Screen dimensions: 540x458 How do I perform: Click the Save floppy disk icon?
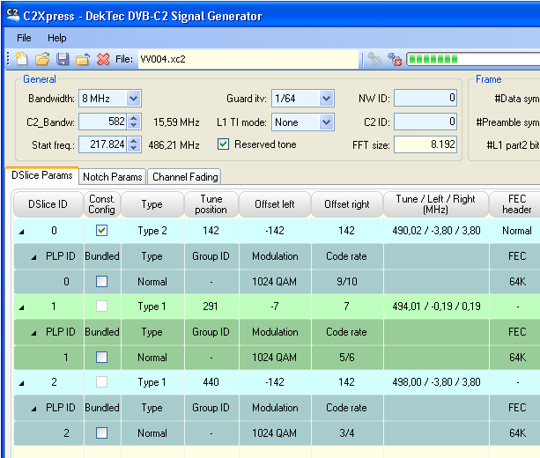tap(63, 59)
